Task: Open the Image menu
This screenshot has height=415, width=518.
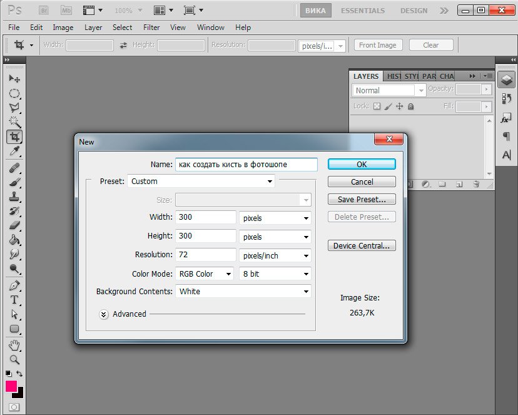Action: pos(63,28)
